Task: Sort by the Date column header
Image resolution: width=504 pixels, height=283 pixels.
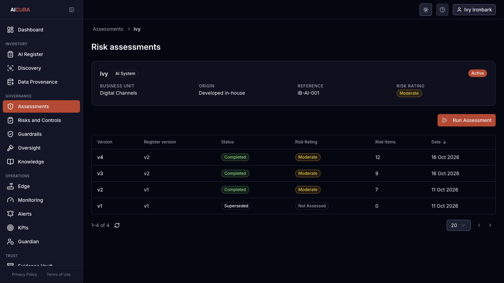Action: point(439,142)
